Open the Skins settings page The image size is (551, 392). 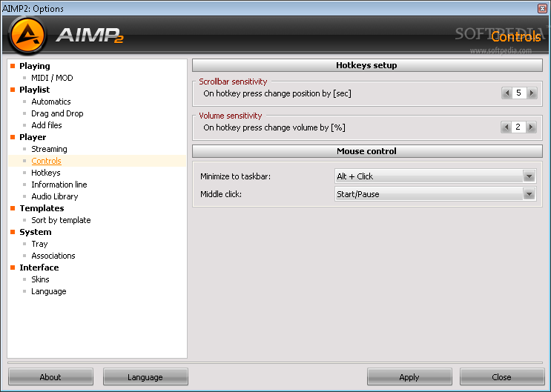[x=40, y=279]
